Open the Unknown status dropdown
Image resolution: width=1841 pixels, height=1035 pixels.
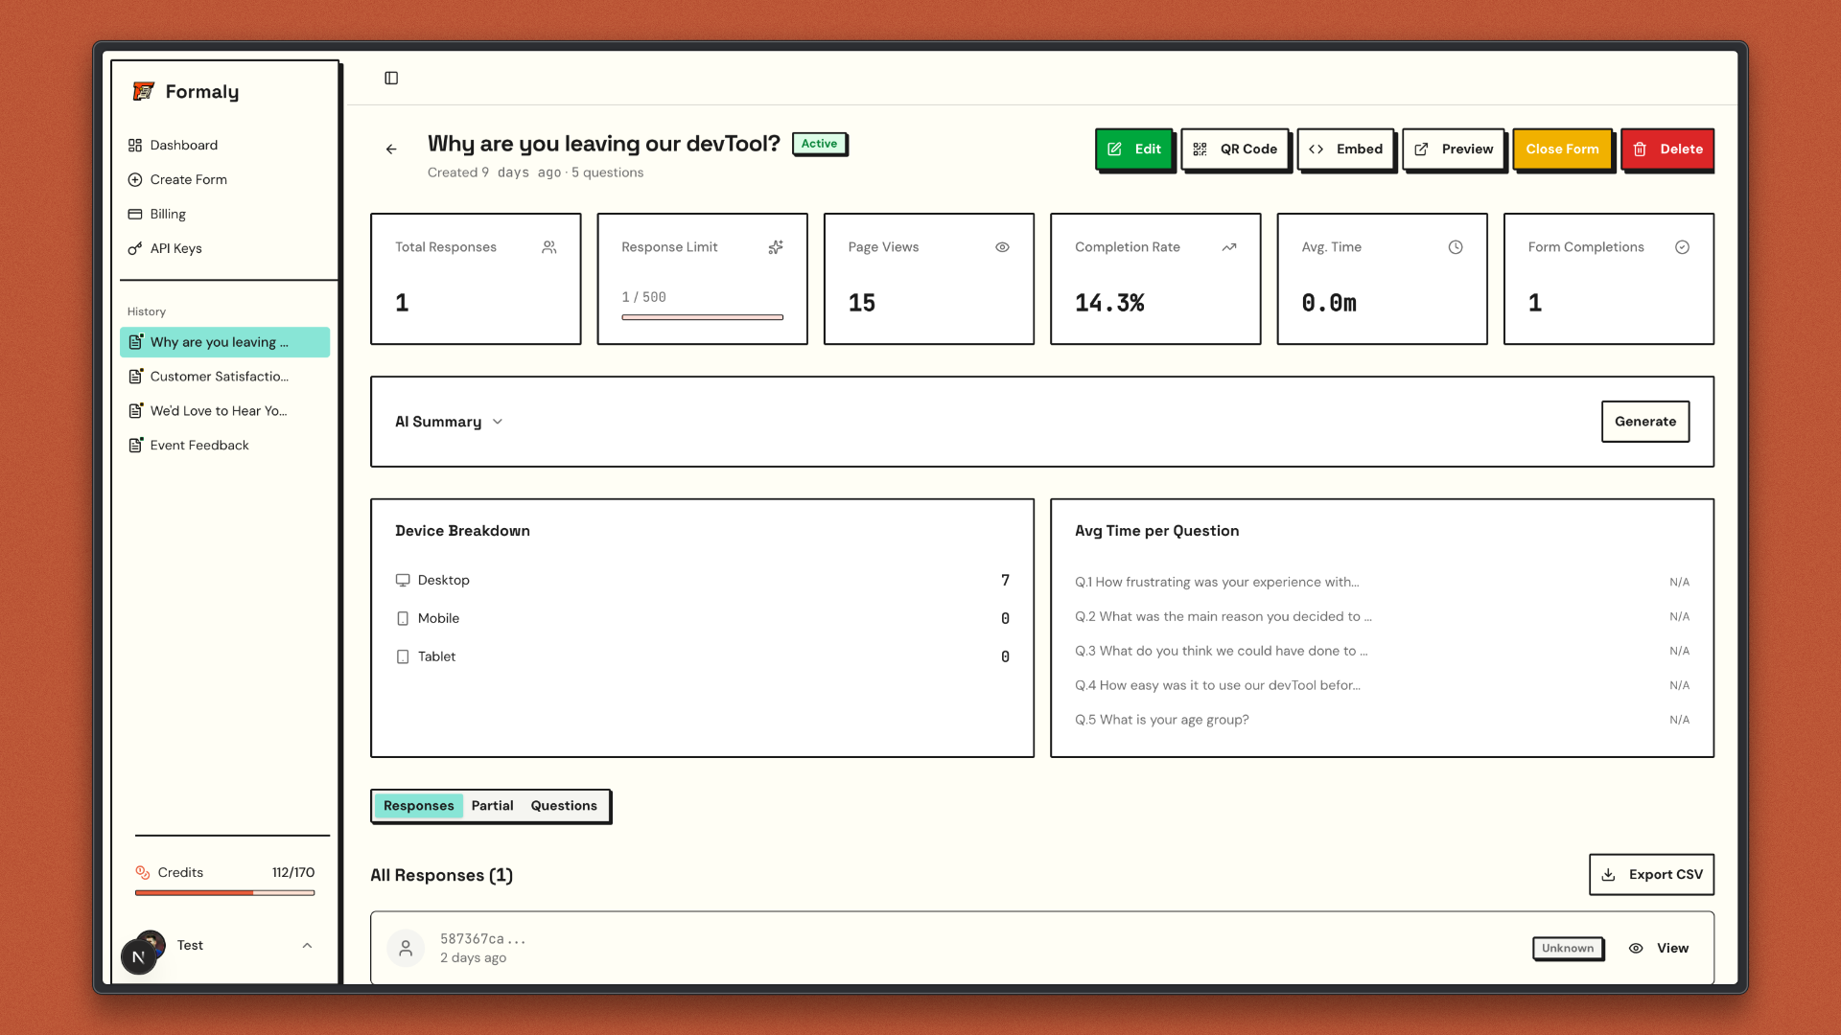[x=1568, y=948]
